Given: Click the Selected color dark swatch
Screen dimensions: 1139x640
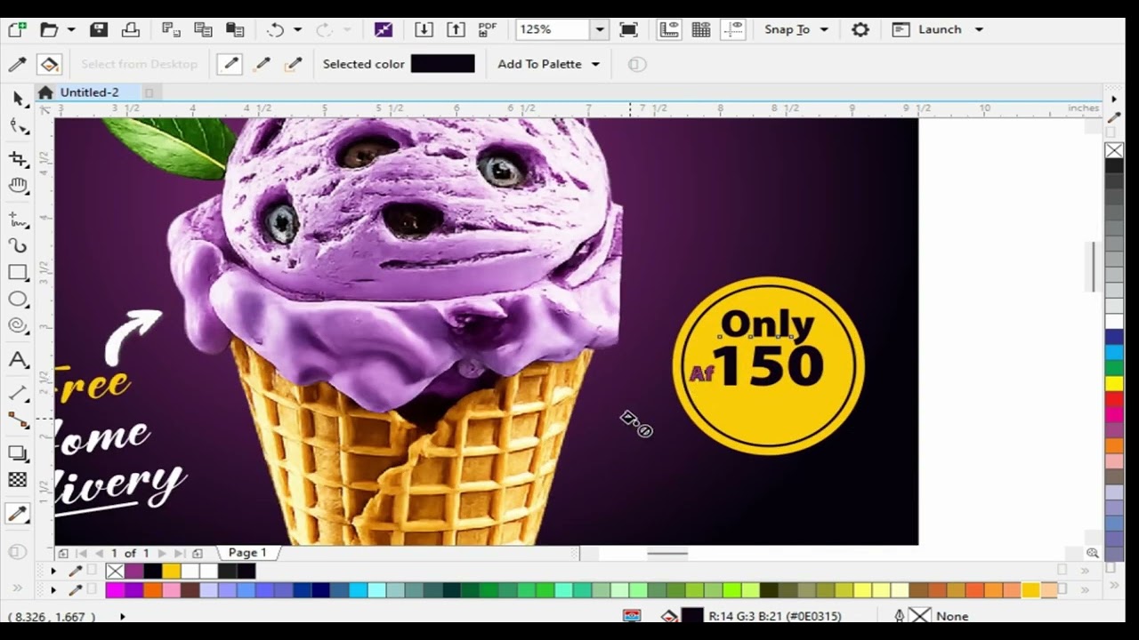Looking at the screenshot, I should tap(442, 64).
